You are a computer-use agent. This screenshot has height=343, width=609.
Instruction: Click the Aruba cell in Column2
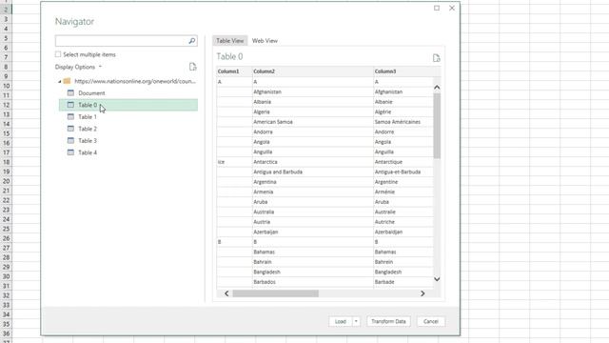pyautogui.click(x=313, y=202)
